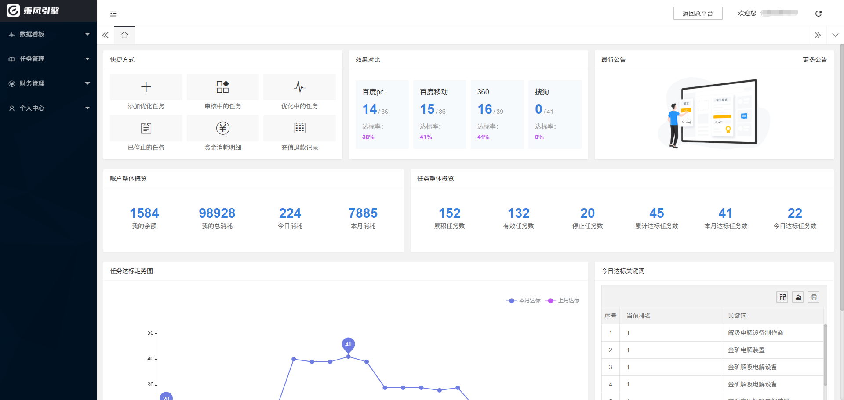Image resolution: width=844 pixels, height=400 pixels.
Task: Click the 返回总平台 button
Action: click(x=698, y=14)
